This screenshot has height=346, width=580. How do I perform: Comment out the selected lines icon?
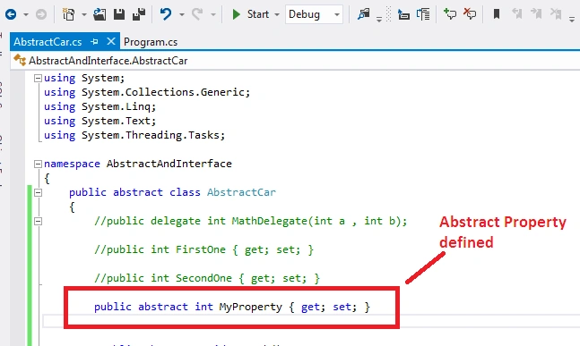click(x=450, y=14)
